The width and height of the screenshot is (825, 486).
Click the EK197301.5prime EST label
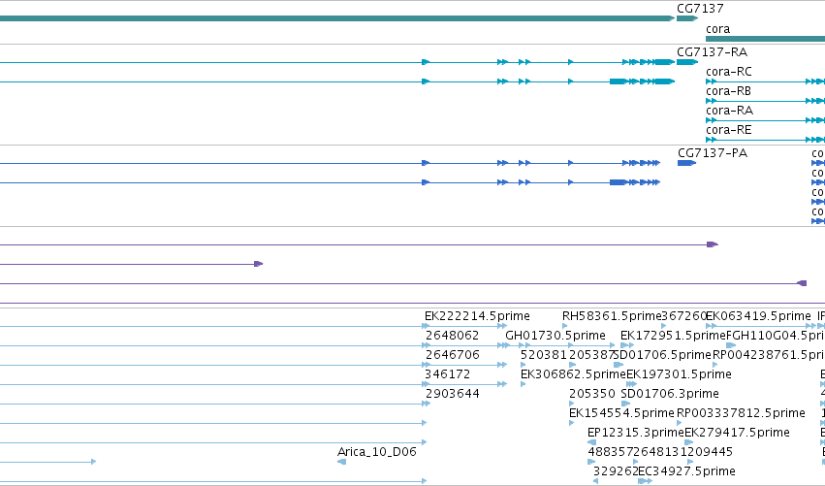point(679,374)
